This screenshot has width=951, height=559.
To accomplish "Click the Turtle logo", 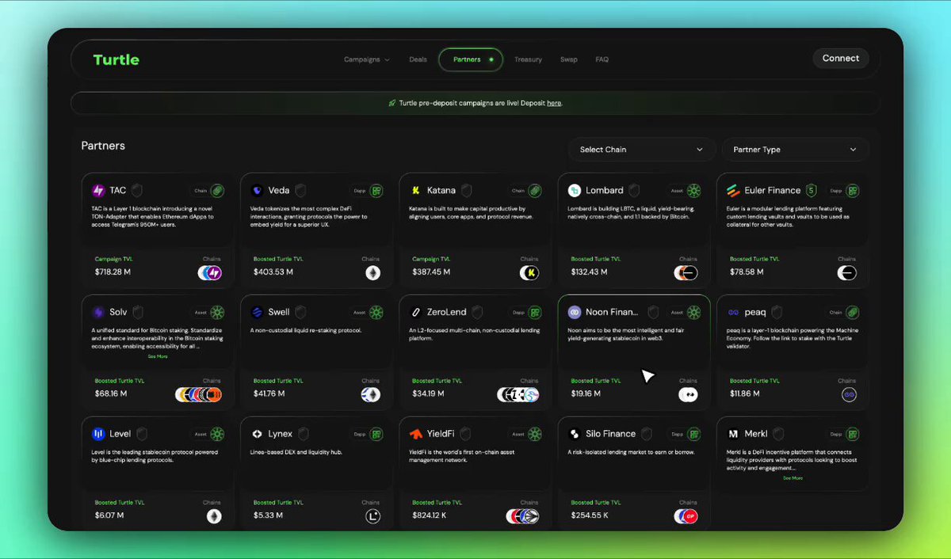I will (116, 59).
